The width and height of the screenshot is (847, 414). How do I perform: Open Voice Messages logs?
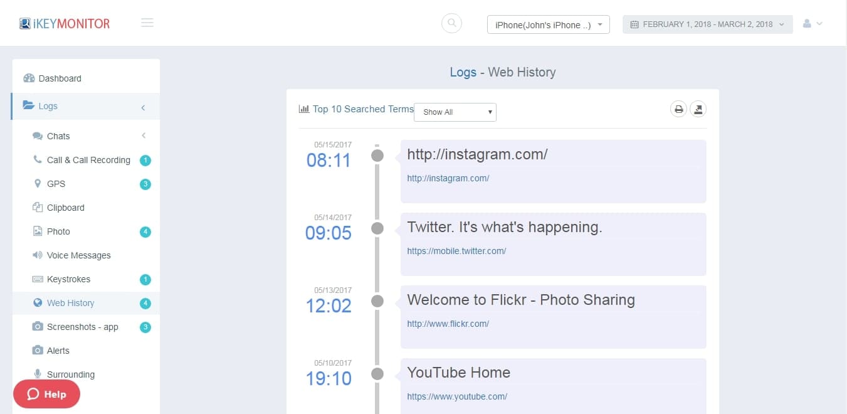pos(78,255)
